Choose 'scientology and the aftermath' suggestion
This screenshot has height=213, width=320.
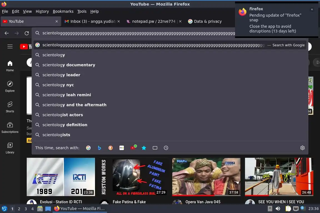(170, 105)
